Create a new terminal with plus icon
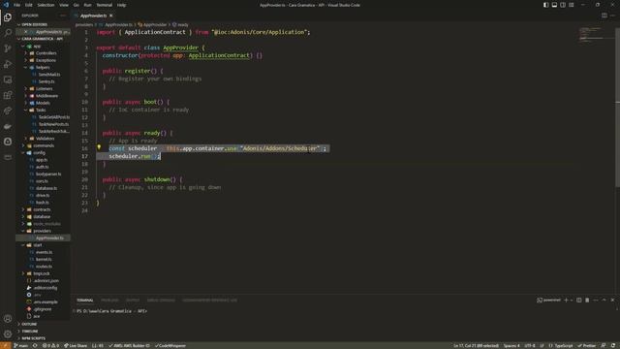 [566, 300]
